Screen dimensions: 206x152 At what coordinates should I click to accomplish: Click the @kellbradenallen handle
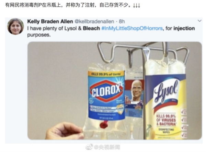[94, 21]
